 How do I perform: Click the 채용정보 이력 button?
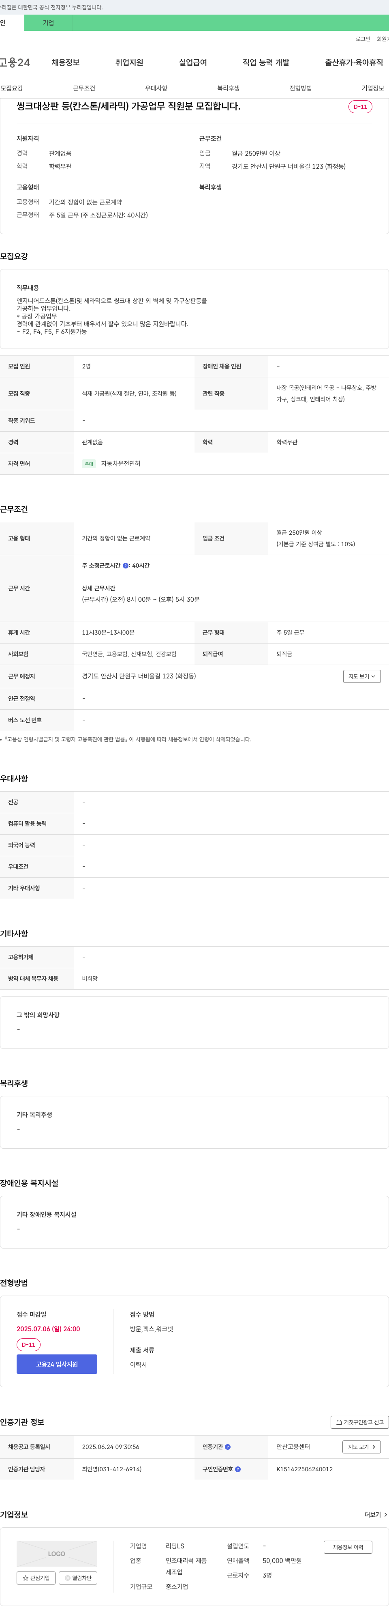[x=348, y=1547]
